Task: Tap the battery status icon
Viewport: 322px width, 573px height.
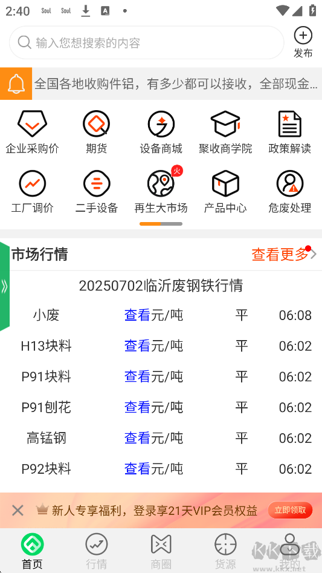Action: pyautogui.click(x=312, y=10)
